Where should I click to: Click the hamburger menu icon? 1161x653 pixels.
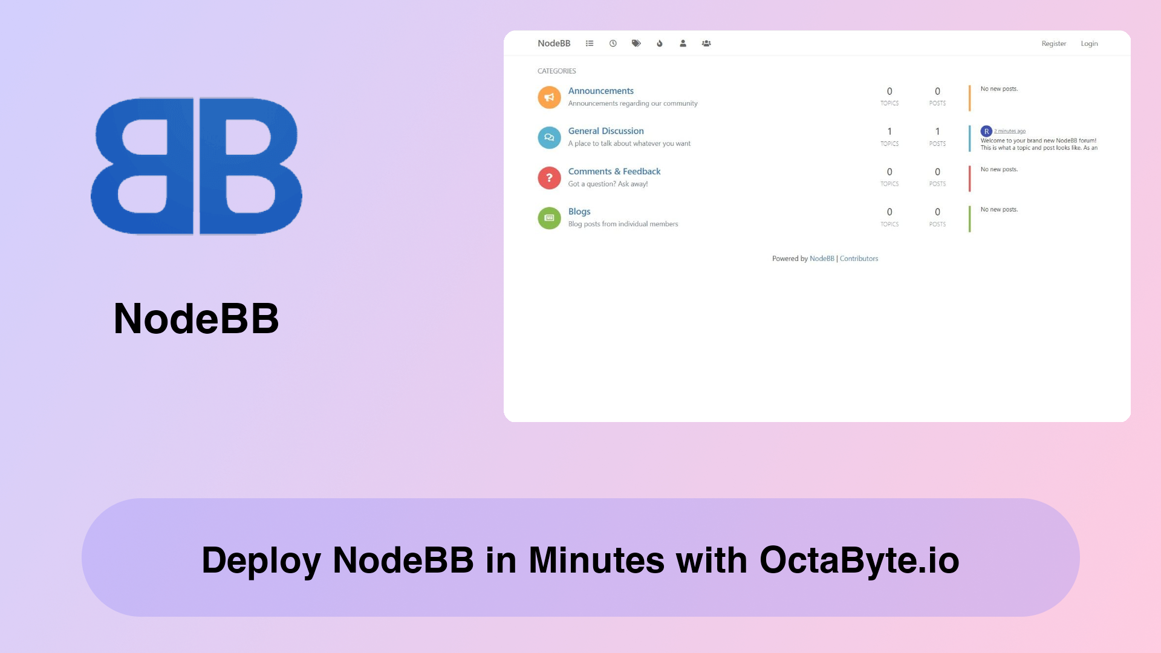tap(590, 43)
